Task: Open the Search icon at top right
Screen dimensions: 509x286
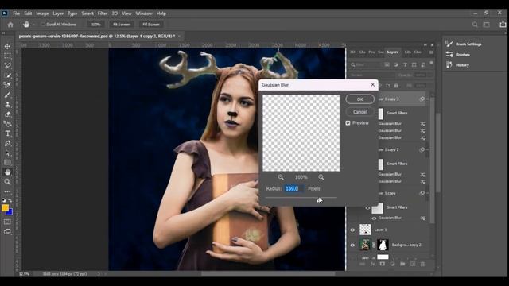Action: click(475, 25)
